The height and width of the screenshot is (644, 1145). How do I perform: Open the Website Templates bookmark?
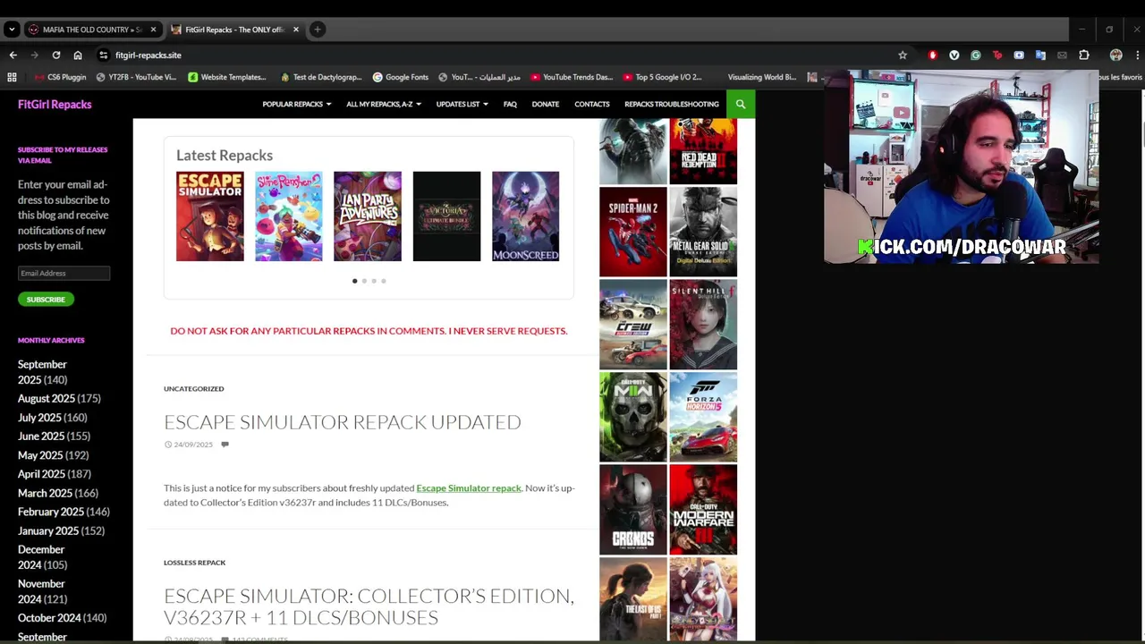227,77
